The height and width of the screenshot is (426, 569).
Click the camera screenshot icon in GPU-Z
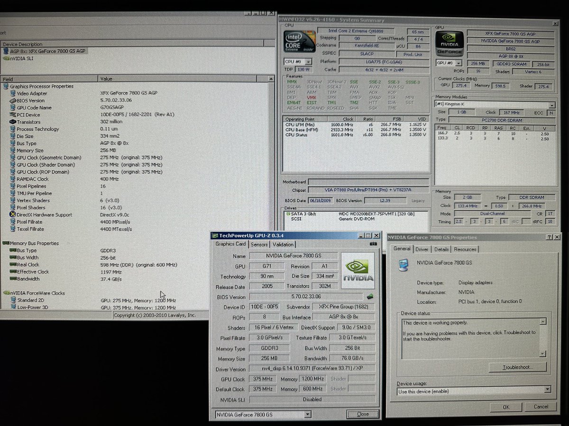click(373, 244)
